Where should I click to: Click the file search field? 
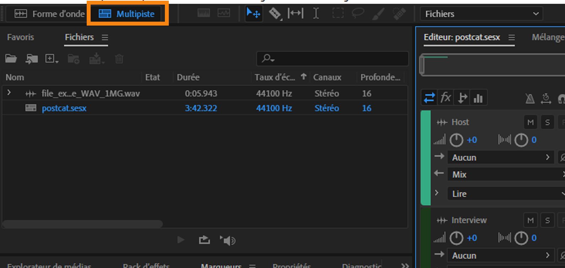point(333,59)
